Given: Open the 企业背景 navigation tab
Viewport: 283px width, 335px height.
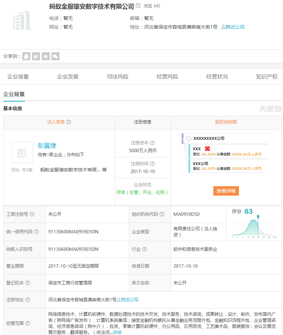Looking at the screenshot, I should pos(18,76).
